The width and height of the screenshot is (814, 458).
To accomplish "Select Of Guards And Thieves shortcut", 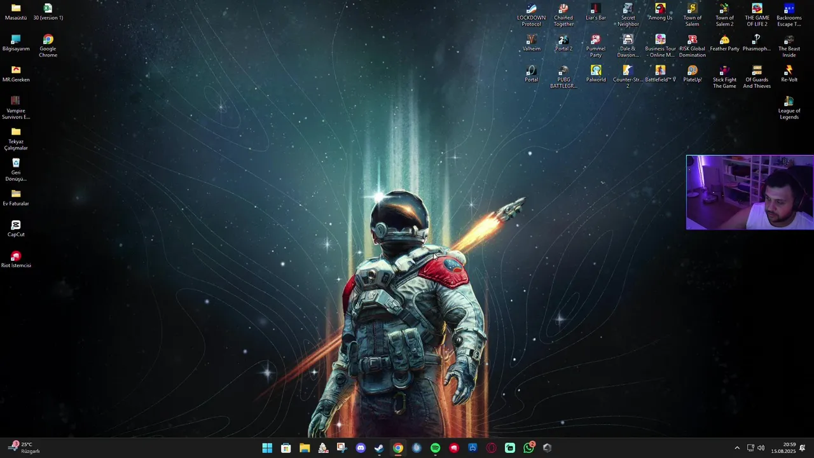I will tap(757, 77).
